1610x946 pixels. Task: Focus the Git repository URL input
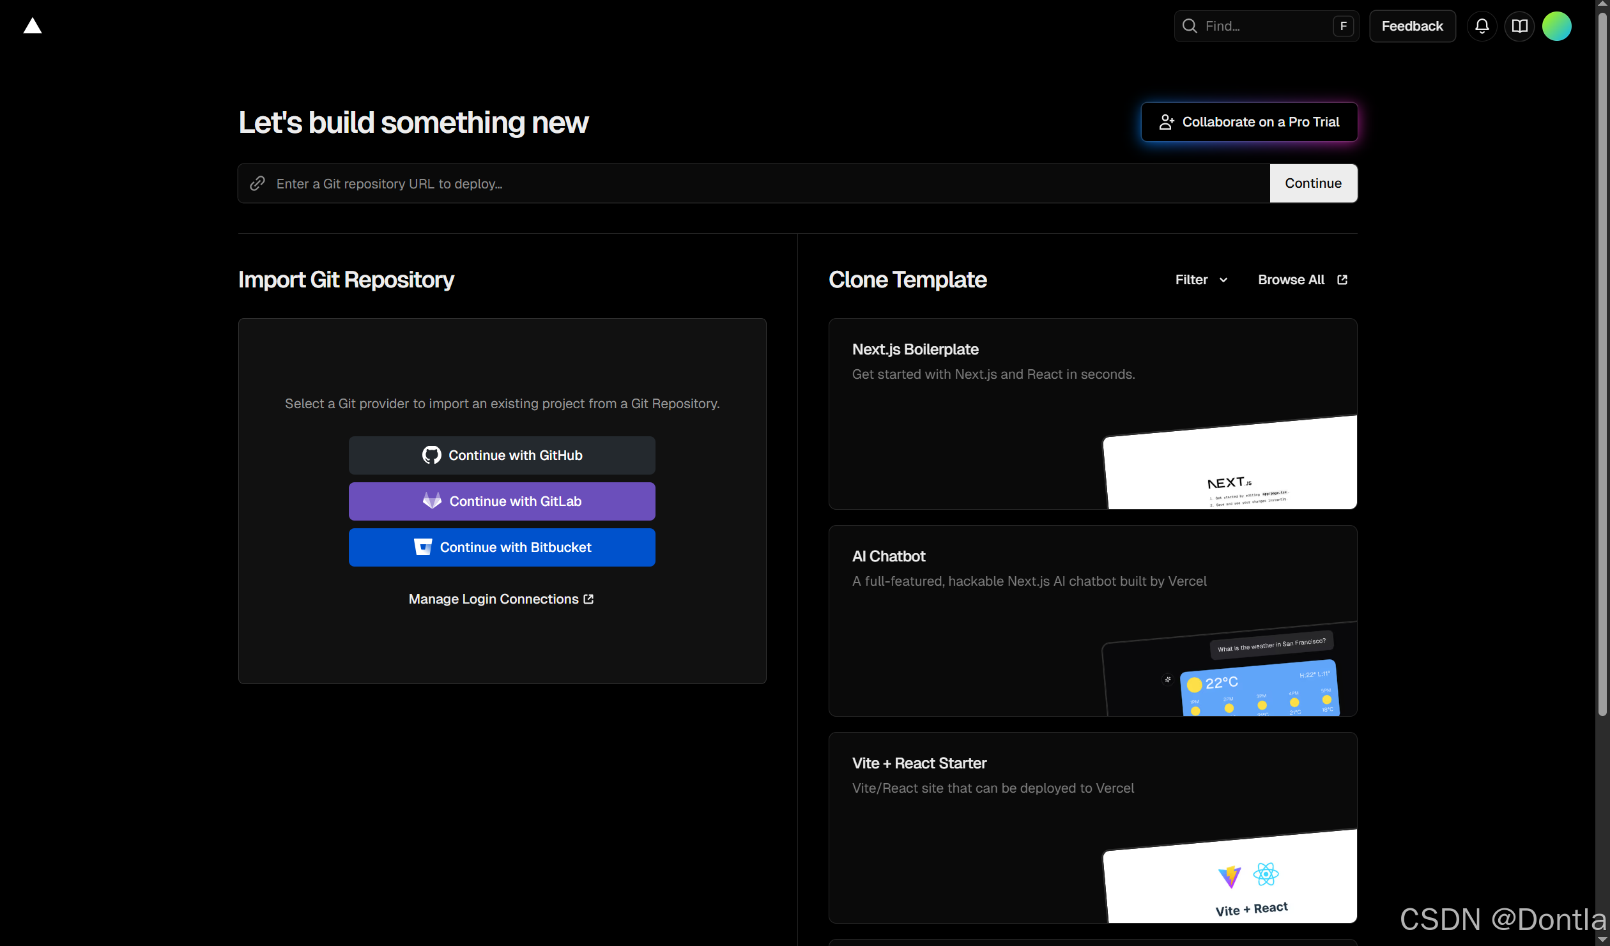[x=754, y=184]
